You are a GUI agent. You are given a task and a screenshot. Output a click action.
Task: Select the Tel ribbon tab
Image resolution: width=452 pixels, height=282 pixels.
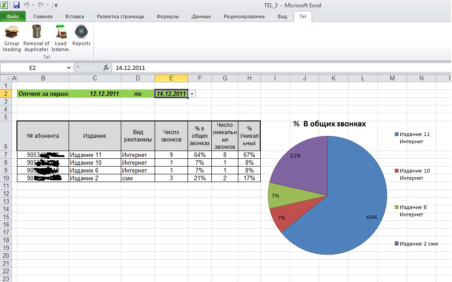point(303,16)
